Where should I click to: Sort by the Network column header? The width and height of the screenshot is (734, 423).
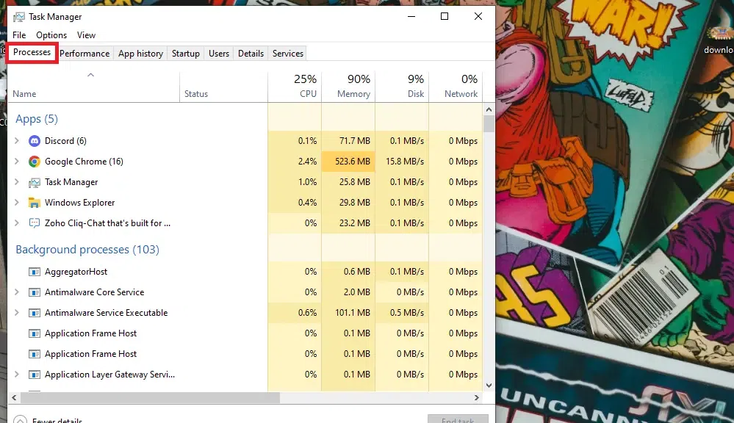(456, 87)
